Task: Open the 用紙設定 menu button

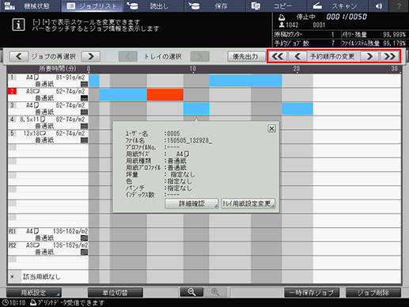Action: pyautogui.click(x=34, y=293)
